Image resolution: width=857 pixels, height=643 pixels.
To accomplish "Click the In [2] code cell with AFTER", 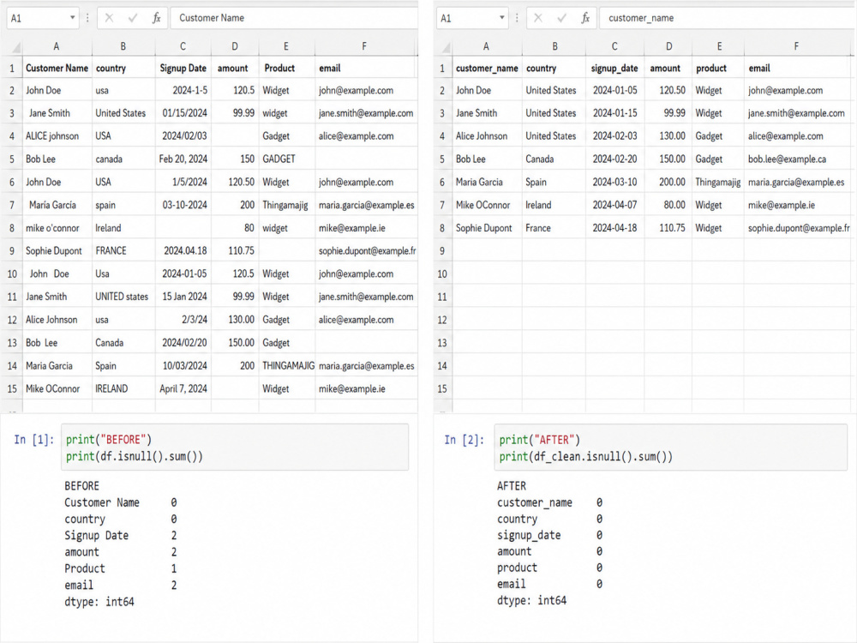I will tap(671, 448).
